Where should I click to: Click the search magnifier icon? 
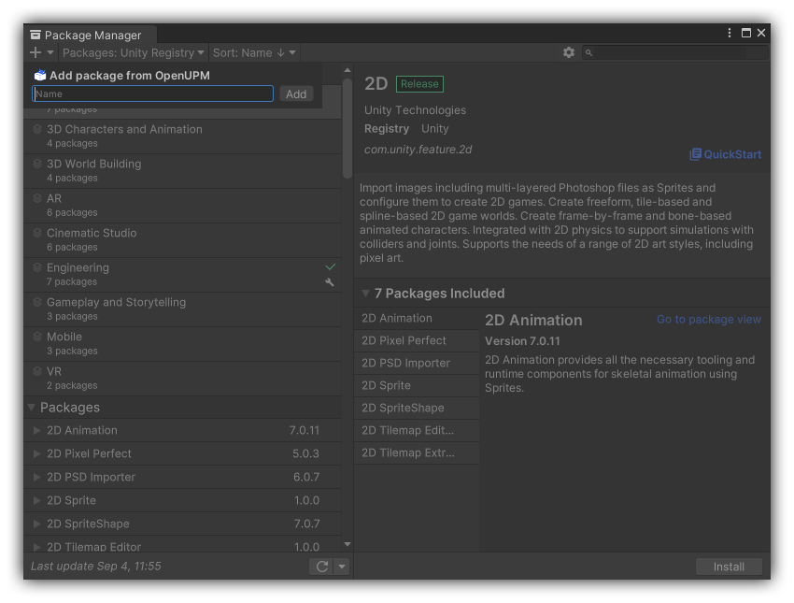588,52
